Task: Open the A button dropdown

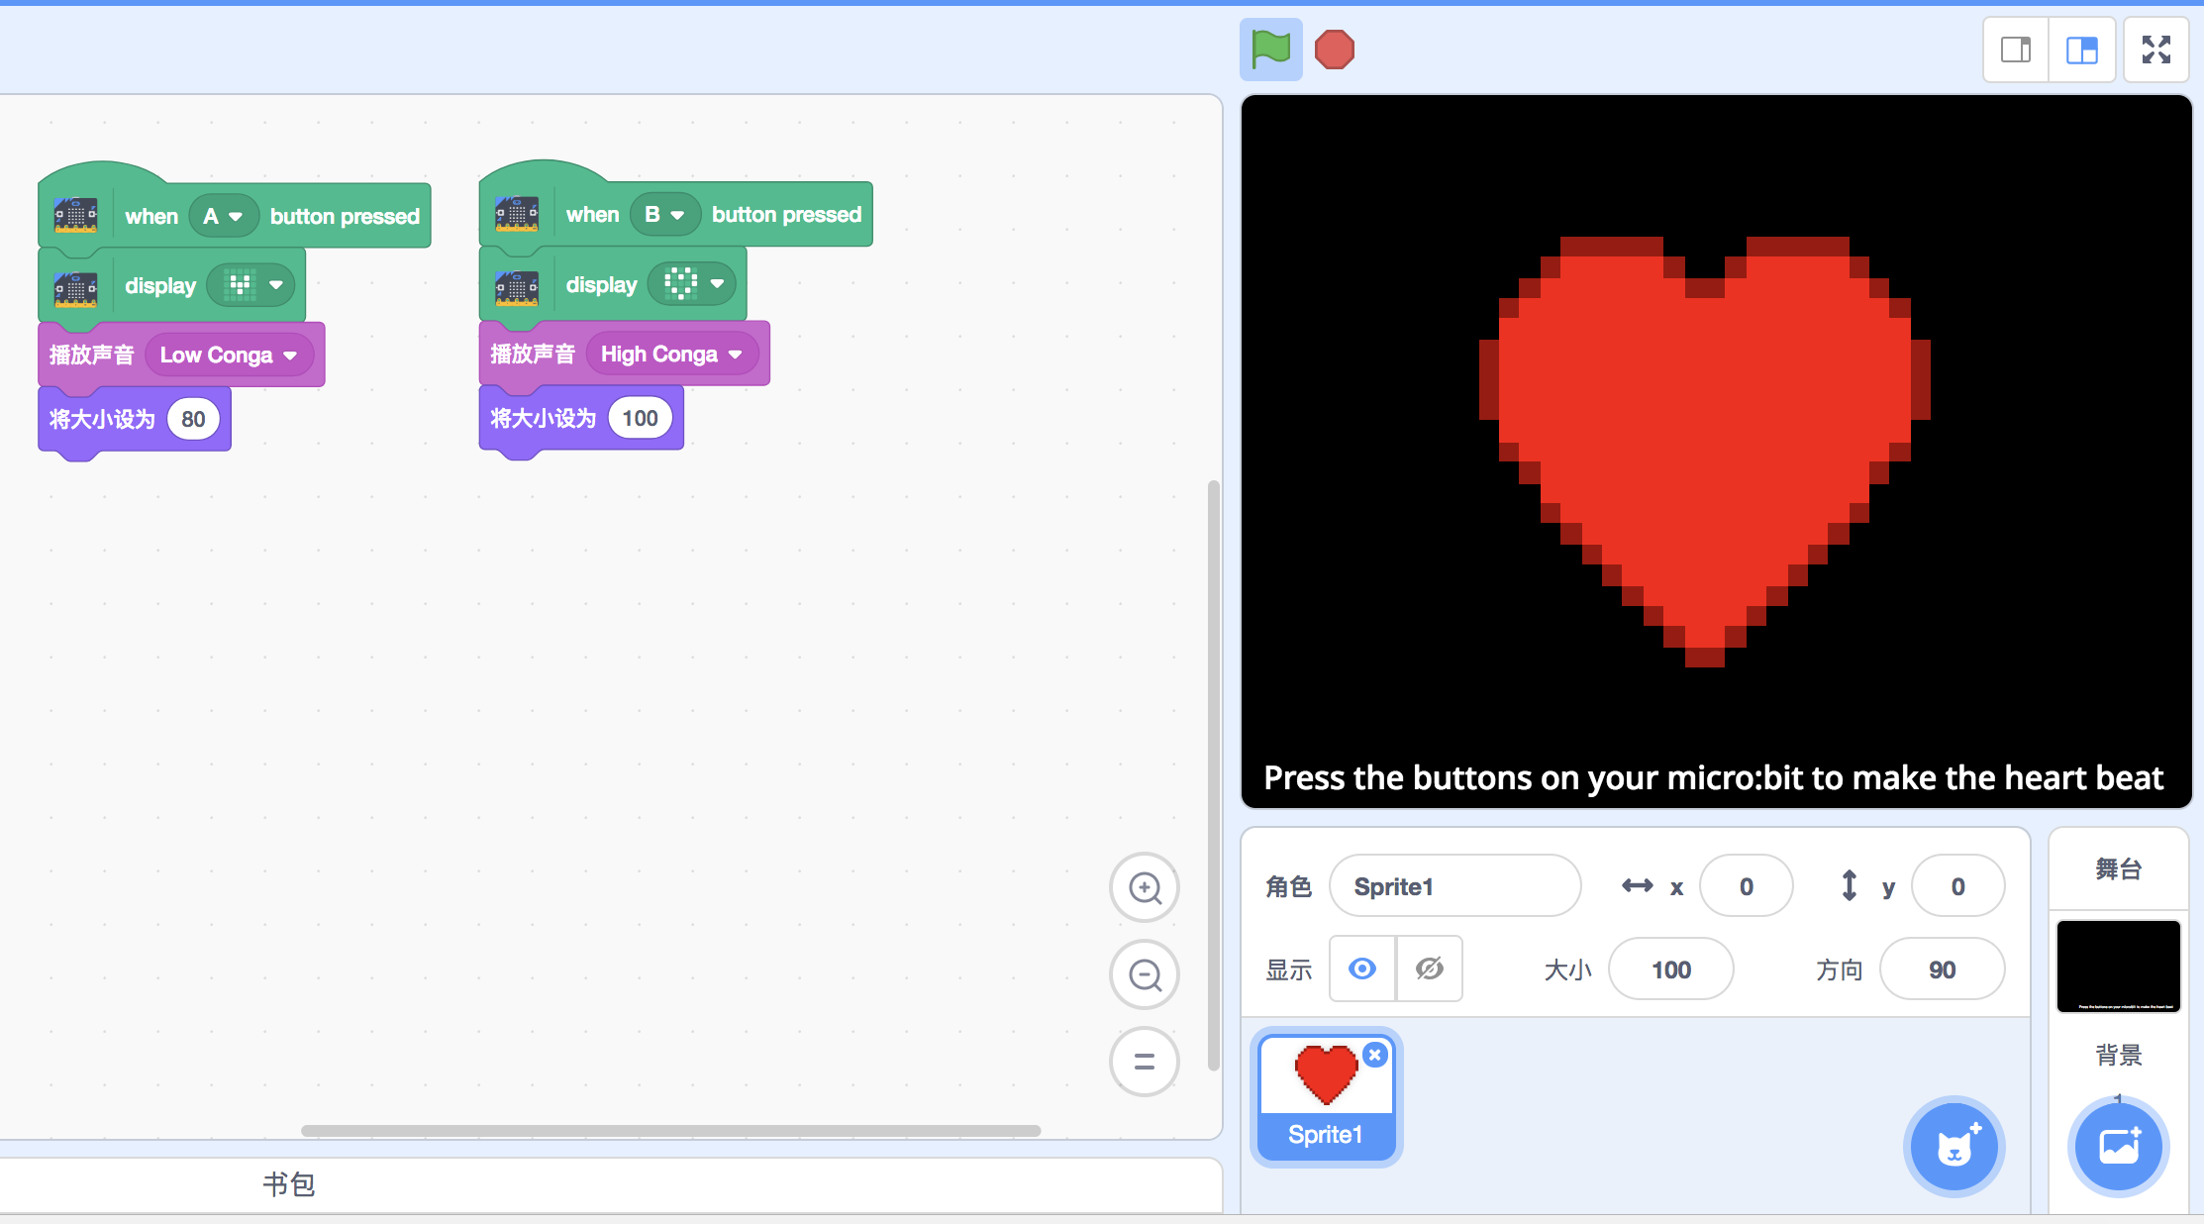Action: (x=224, y=216)
